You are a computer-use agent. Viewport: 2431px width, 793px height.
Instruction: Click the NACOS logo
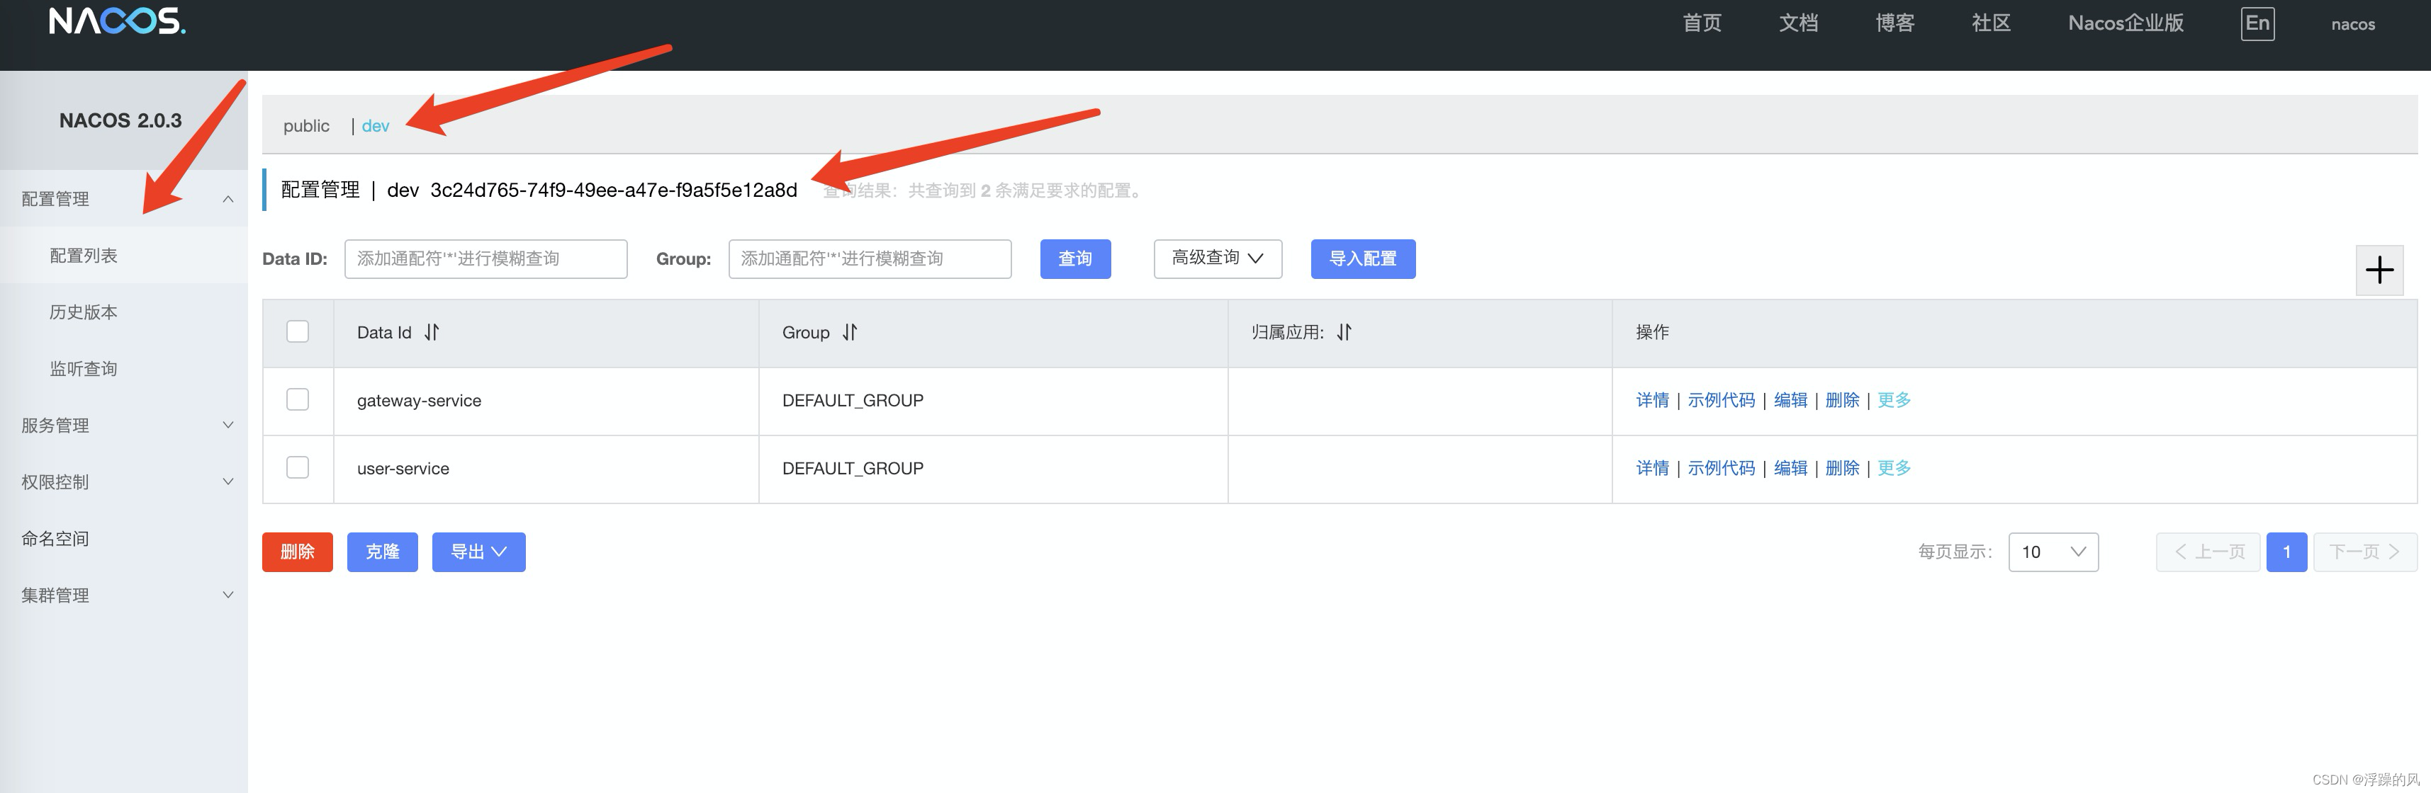[x=117, y=21]
